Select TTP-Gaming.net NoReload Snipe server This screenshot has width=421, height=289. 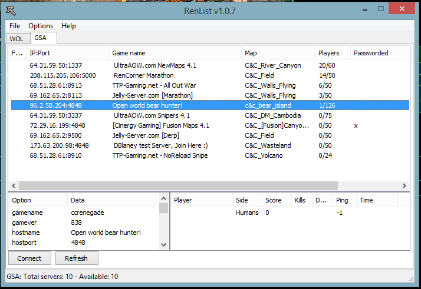(160, 155)
